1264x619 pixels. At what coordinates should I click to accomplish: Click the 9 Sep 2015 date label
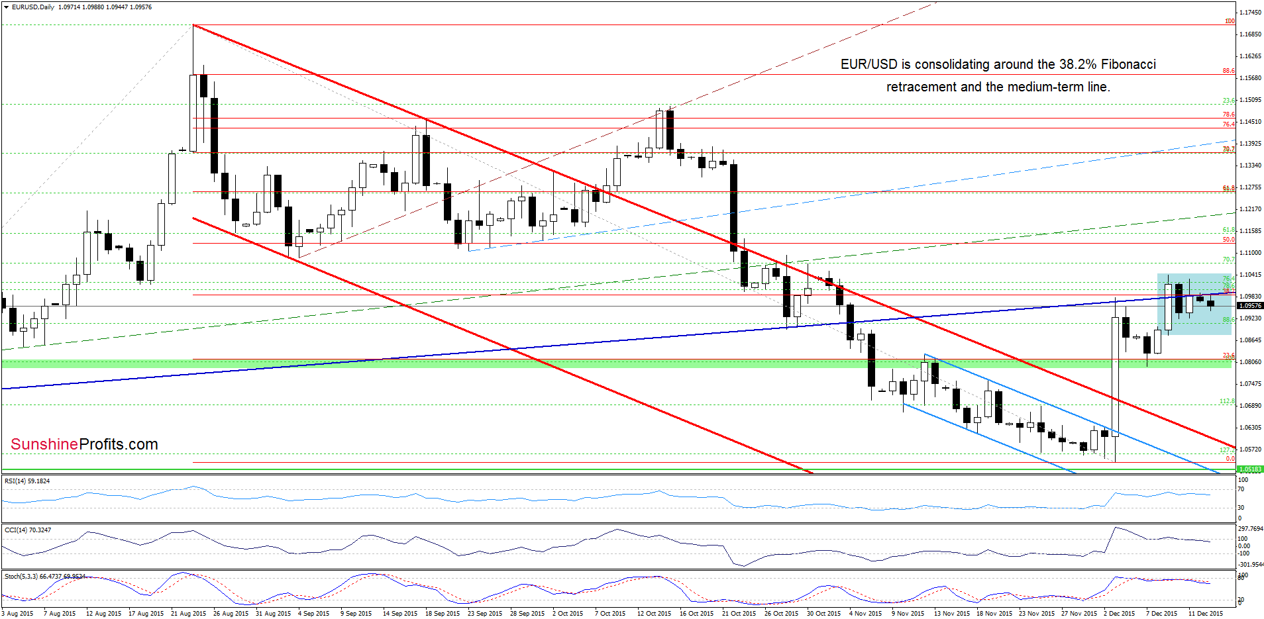coord(356,614)
